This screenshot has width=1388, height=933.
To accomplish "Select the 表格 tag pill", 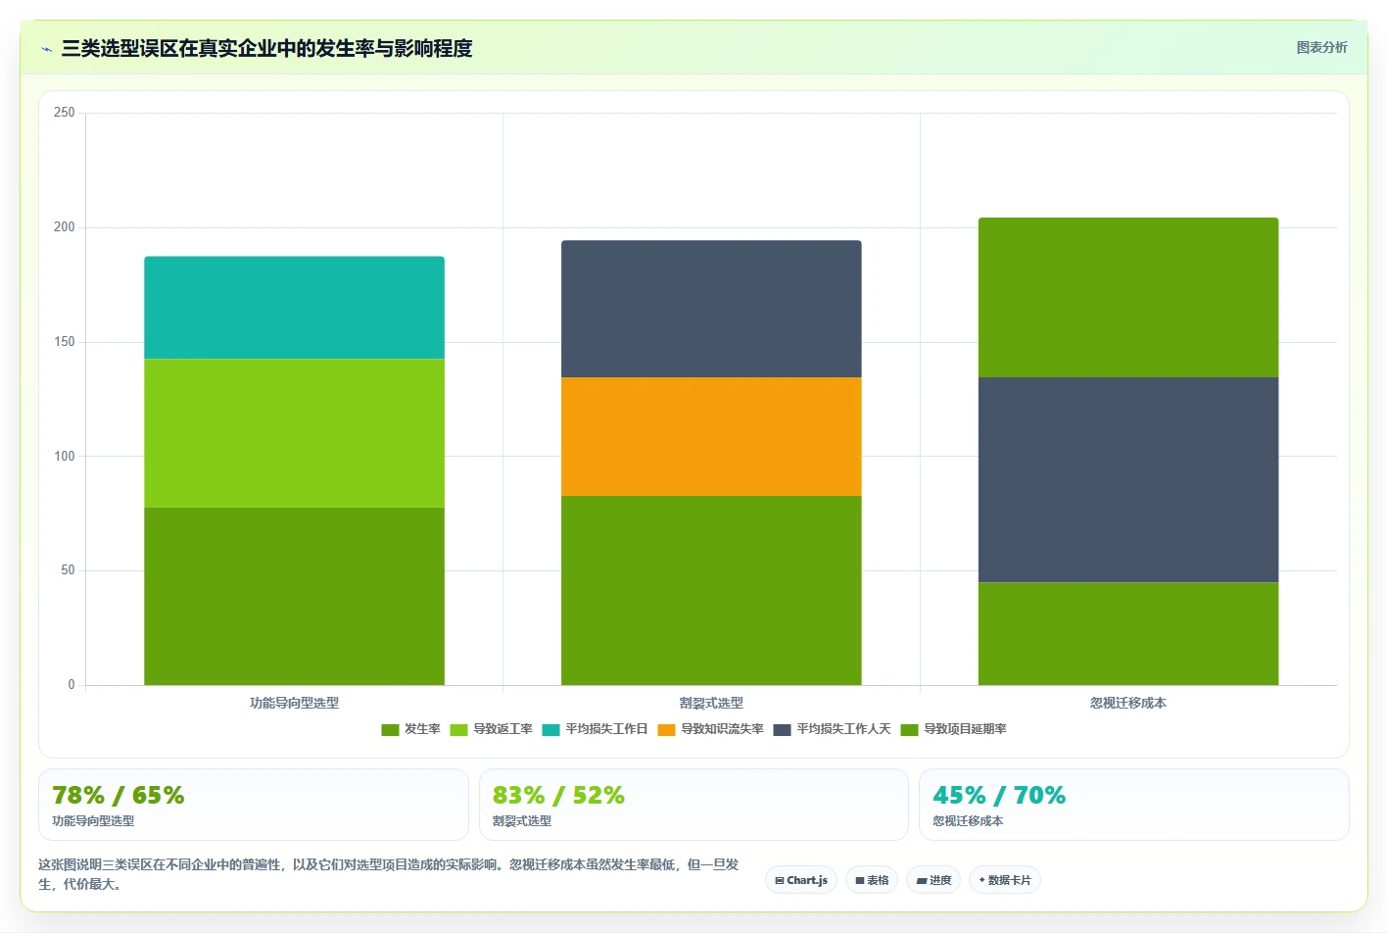I will click(x=872, y=880).
